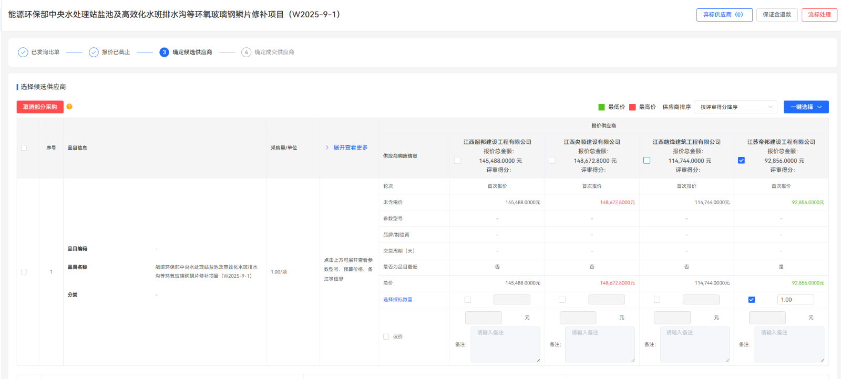
Task: Click the blue step 3 circle icon
Action: [165, 52]
